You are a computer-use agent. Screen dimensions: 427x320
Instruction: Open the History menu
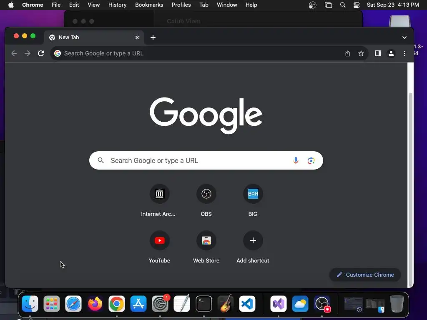click(117, 5)
